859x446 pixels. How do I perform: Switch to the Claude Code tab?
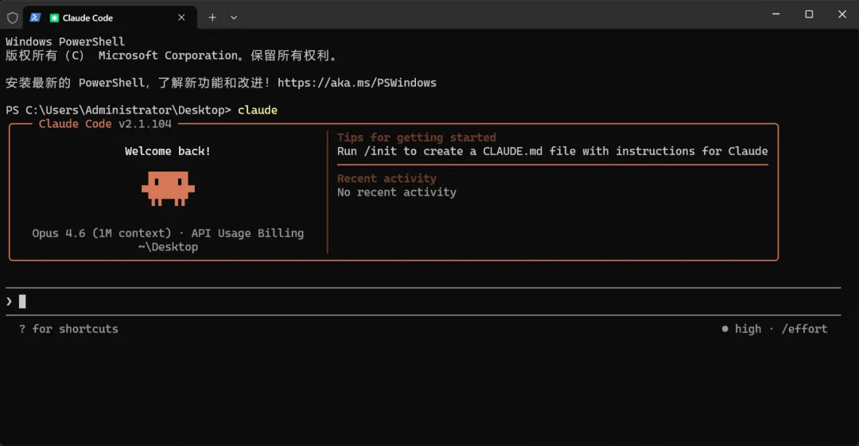click(110, 18)
